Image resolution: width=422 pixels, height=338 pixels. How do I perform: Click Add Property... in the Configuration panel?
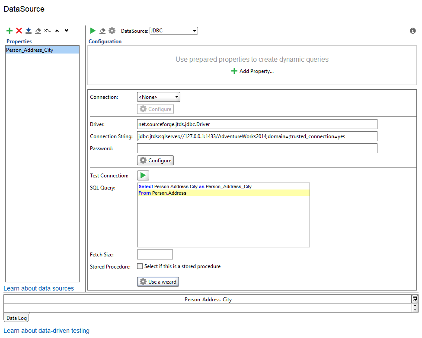253,71
